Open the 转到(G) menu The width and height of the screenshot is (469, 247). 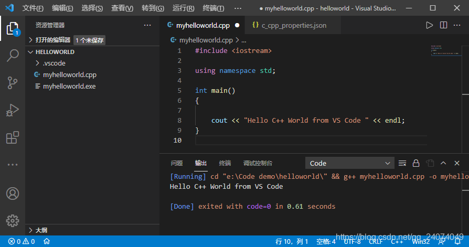(153, 8)
